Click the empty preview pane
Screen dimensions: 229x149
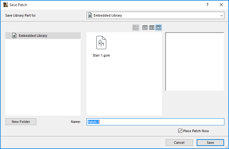point(195,61)
